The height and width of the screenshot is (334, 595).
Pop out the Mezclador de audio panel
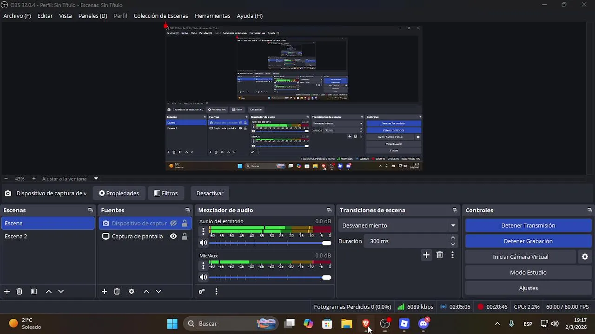tap(329, 210)
